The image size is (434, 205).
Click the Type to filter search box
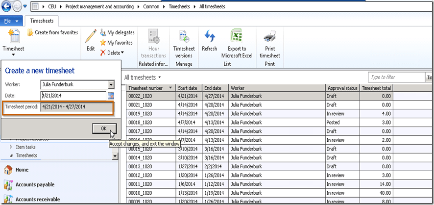(396, 77)
